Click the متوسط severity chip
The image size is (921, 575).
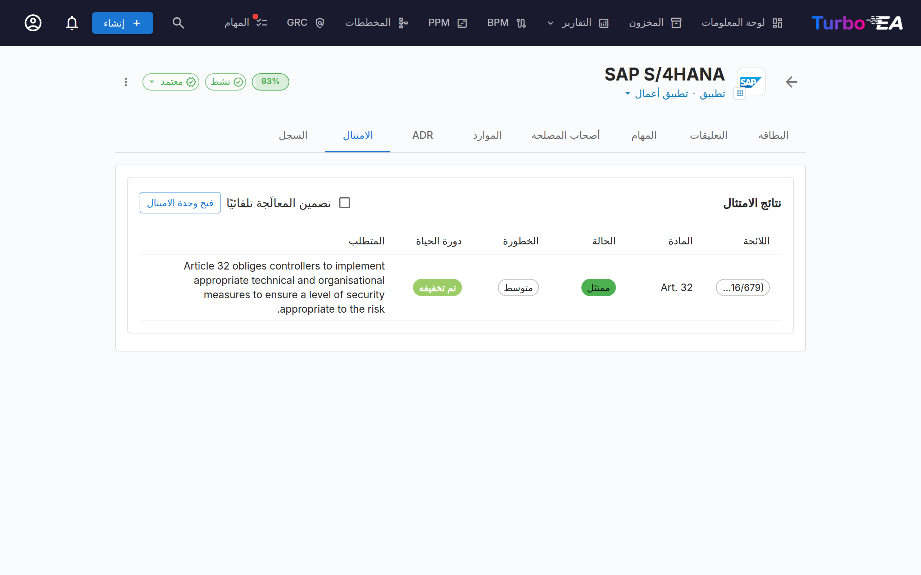pos(518,287)
